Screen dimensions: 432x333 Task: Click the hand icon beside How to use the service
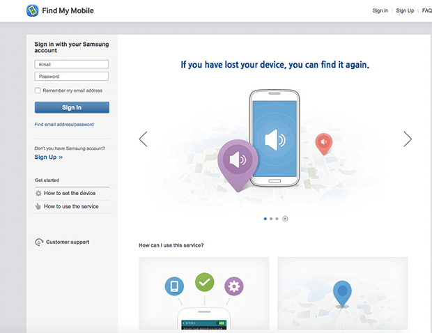coord(38,206)
